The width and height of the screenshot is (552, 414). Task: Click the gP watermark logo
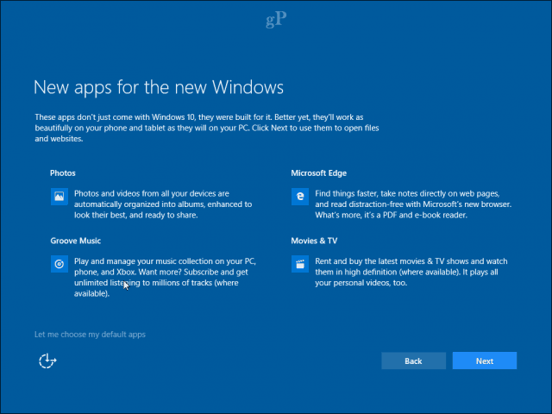[276, 20]
